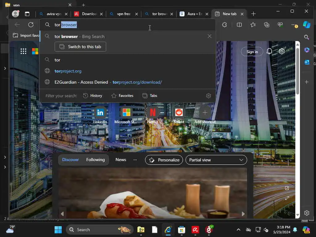Open the Favorites star toolbar icon

(253, 25)
